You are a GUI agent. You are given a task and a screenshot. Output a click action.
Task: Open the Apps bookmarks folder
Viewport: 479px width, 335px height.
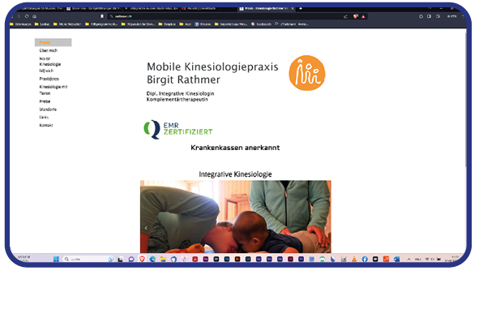point(186,24)
